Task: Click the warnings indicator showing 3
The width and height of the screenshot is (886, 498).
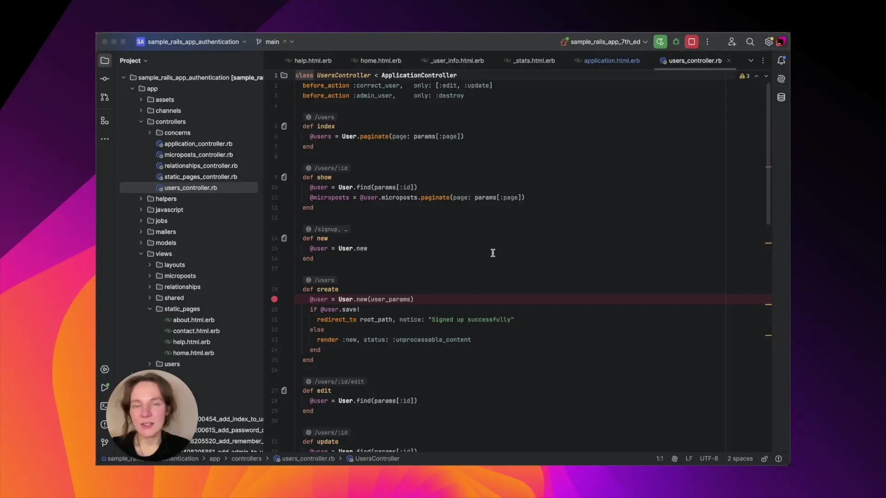Action: 744,76
